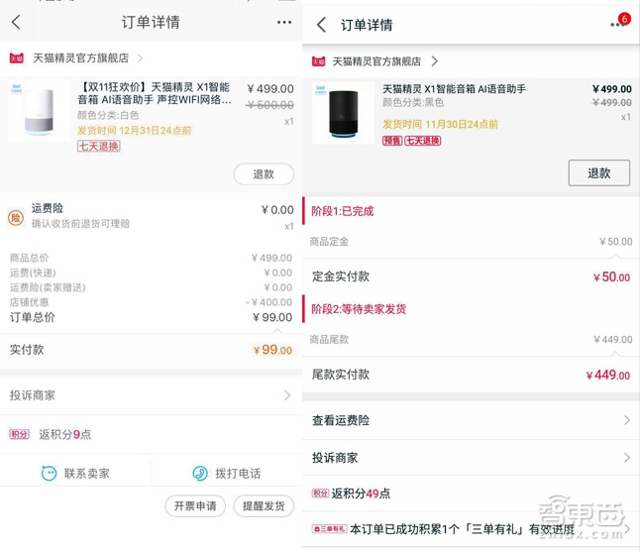Viewport: 640px width, 552px height.
Task: Click 开票申请 button
Action: tap(194, 505)
